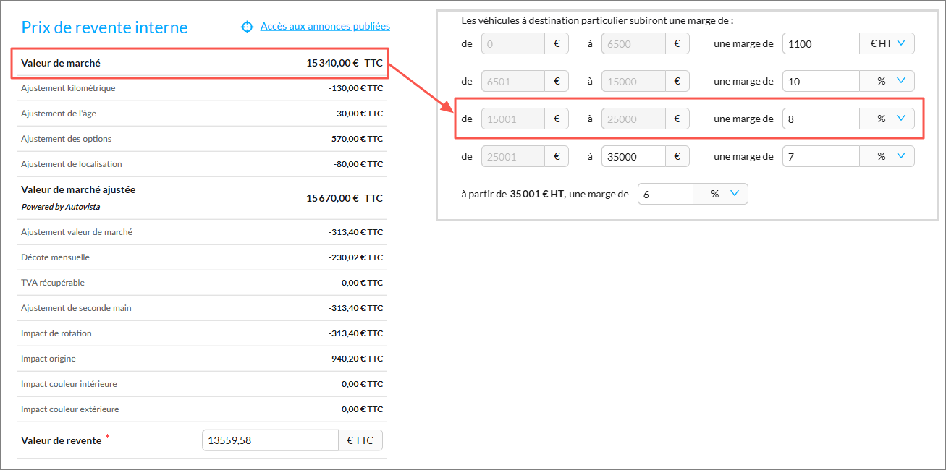Click the upper bound field showing 35000

633,156
